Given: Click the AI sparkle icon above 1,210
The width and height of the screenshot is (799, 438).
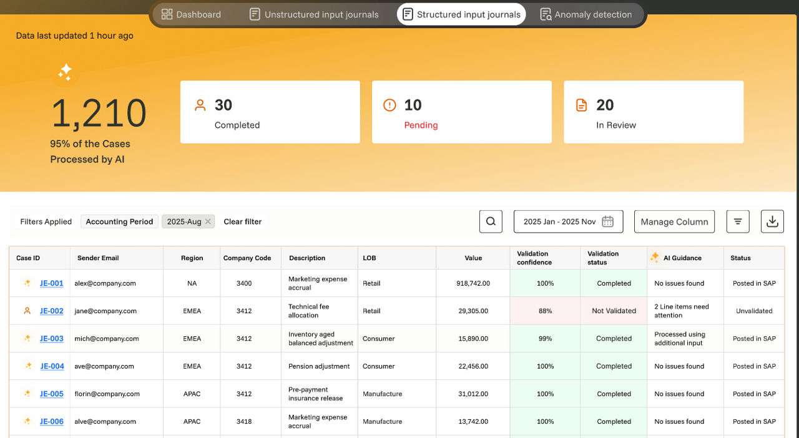Looking at the screenshot, I should 65,71.
